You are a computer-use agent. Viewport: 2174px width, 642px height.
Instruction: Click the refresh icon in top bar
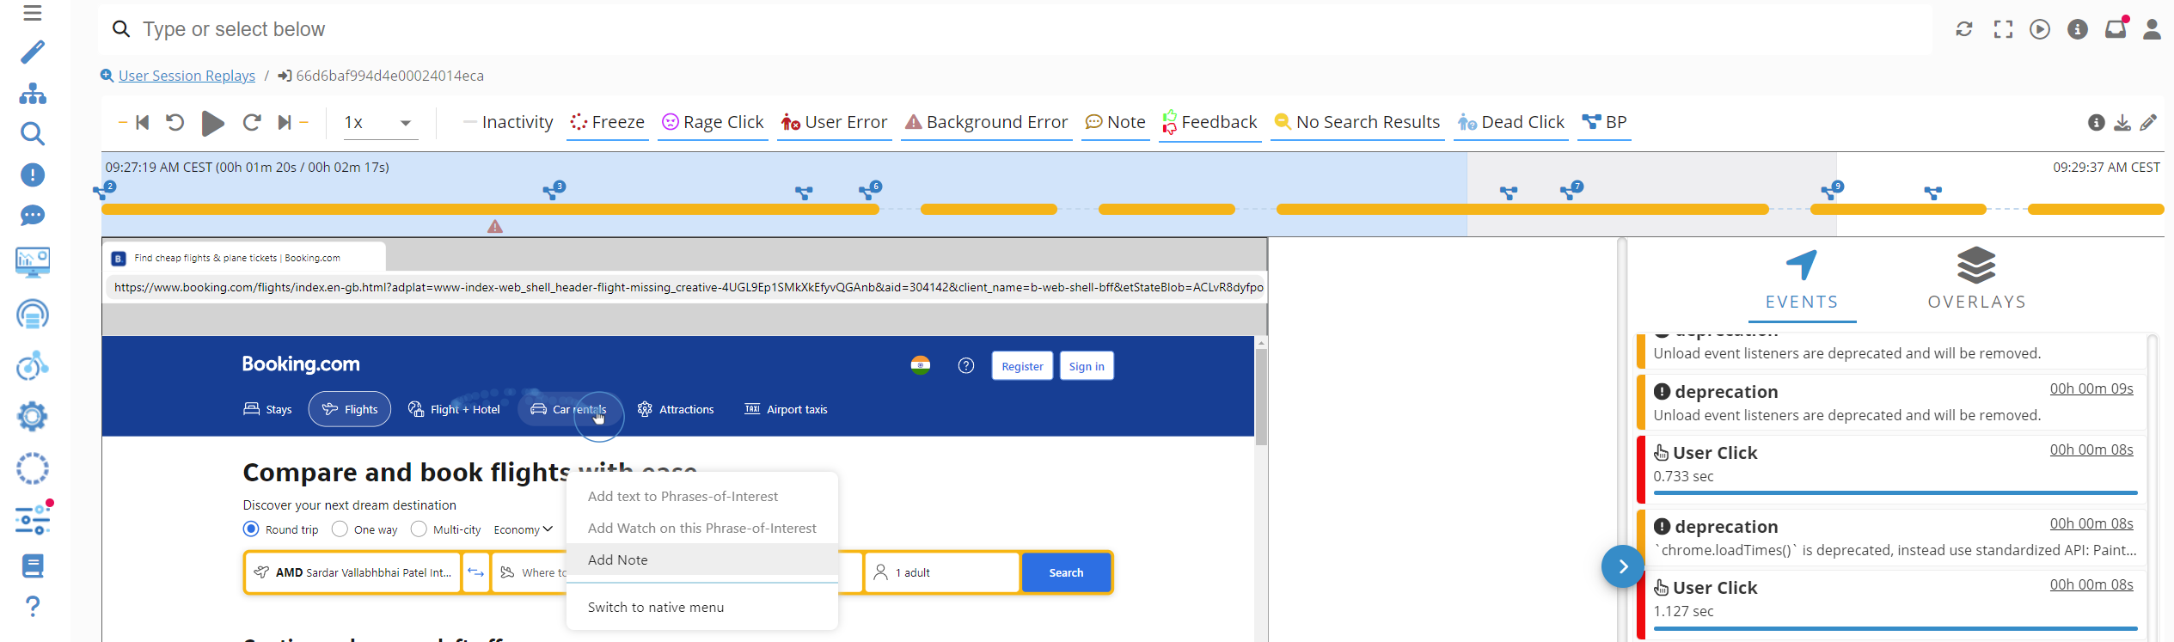tap(1964, 30)
